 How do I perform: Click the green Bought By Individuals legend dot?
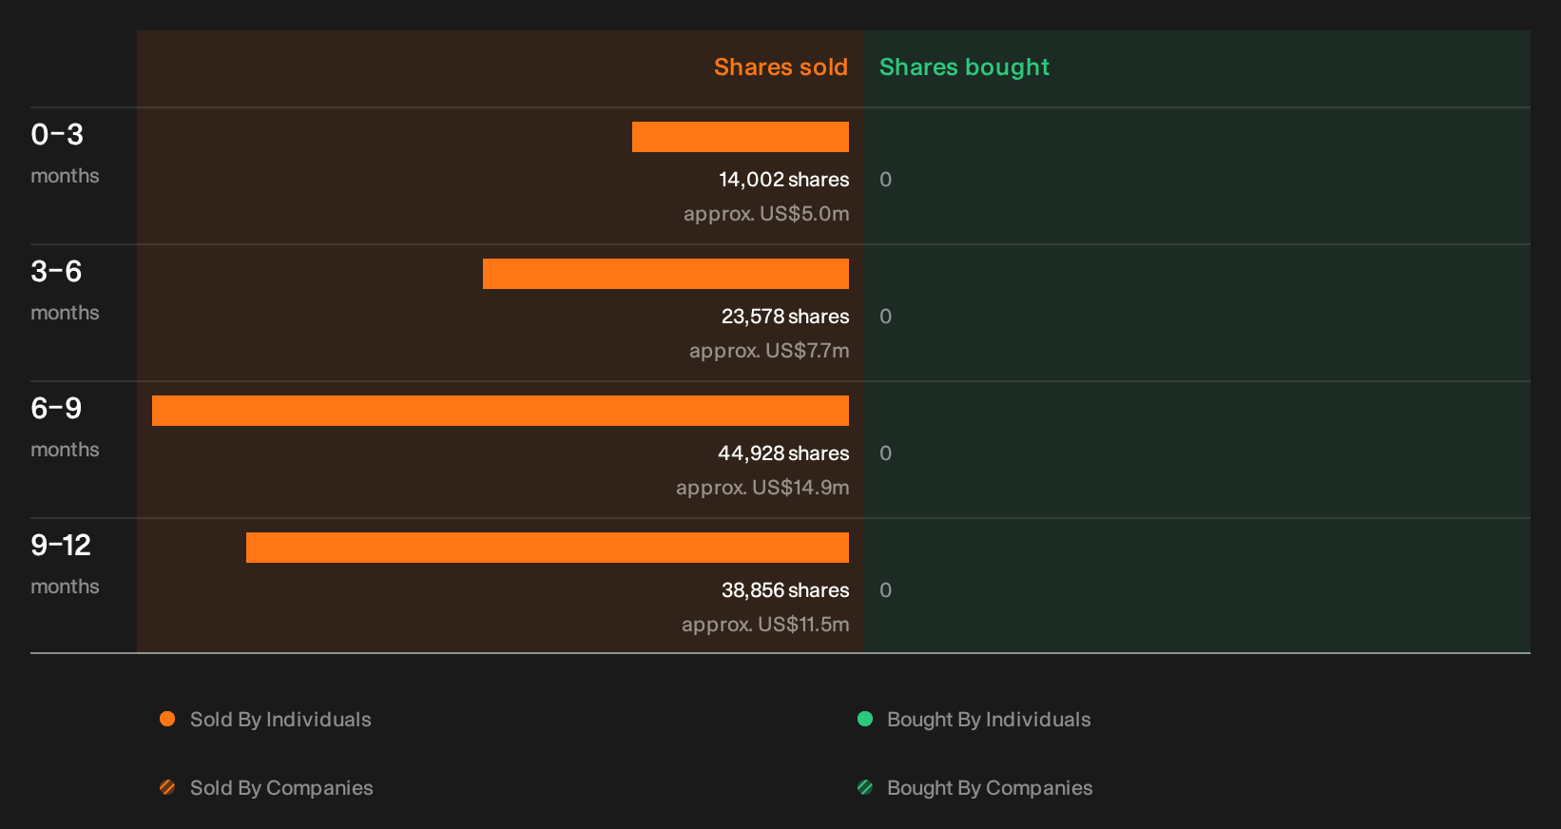coord(865,719)
